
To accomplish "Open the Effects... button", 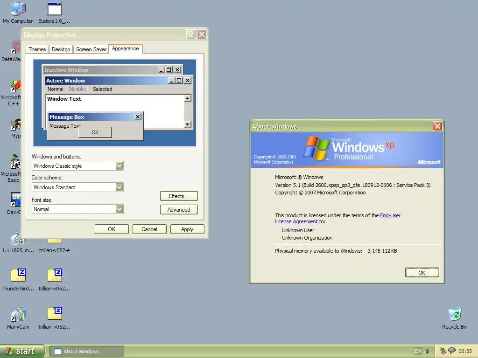I will pos(179,196).
